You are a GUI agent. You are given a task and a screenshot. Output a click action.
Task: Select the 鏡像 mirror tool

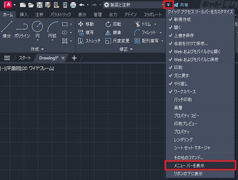(113, 32)
